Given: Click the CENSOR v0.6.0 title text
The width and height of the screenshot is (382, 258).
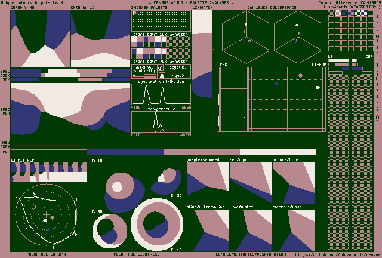Looking at the screenshot, I should tap(191, 2).
